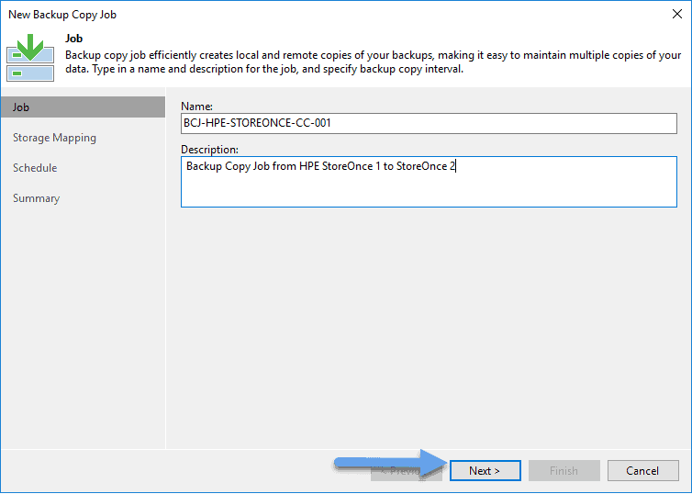Click the Name input field
Screen dimensions: 692x494
click(x=429, y=123)
